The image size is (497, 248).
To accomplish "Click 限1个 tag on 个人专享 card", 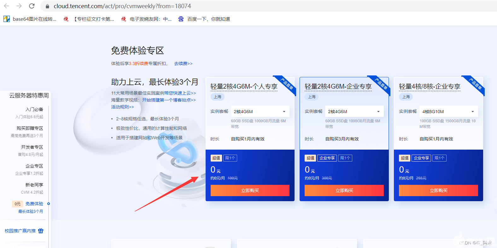I will (230, 158).
